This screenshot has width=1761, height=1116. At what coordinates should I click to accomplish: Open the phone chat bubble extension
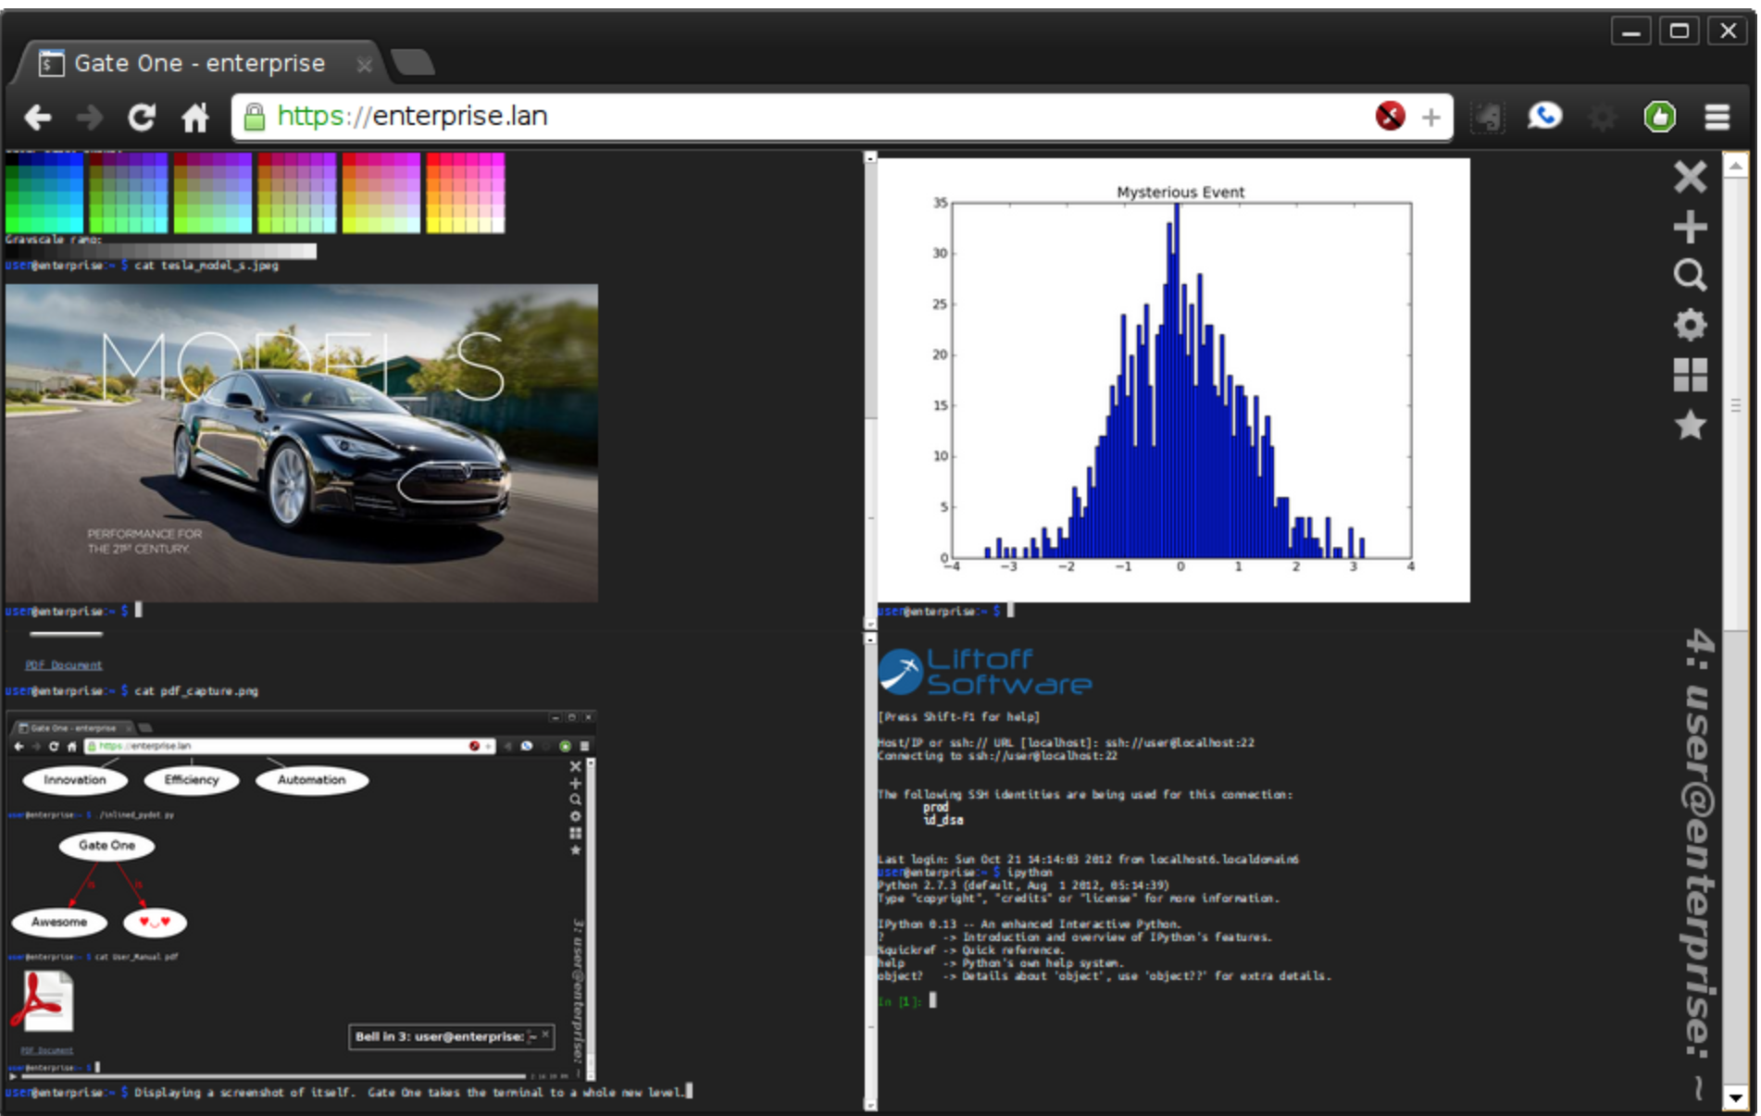tap(1544, 116)
